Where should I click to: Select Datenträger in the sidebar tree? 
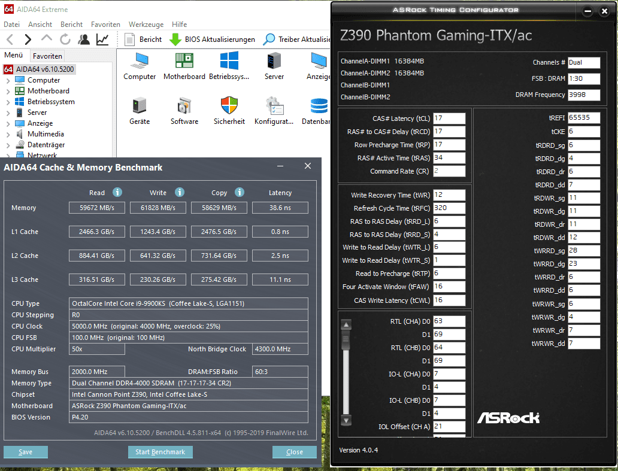(x=46, y=145)
